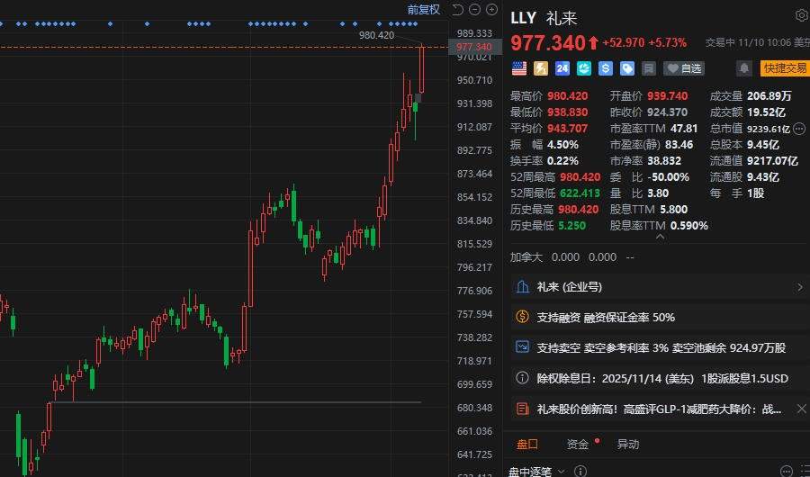Open more options circle in tick panel
Image resolution: width=810 pixels, height=477 pixels.
(x=787, y=472)
